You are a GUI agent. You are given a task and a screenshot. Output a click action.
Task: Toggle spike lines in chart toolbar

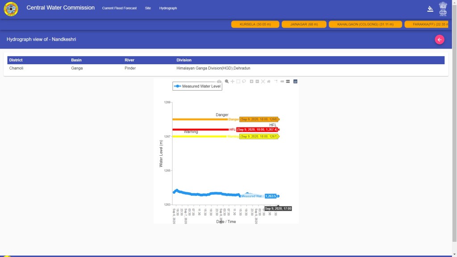click(x=276, y=81)
